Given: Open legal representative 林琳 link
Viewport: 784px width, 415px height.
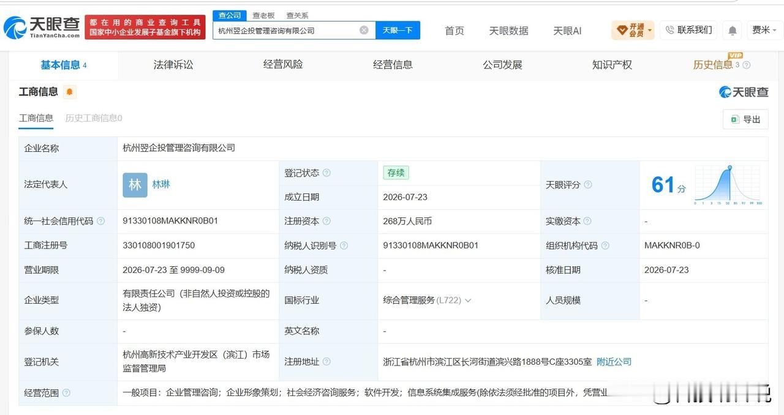Looking at the screenshot, I should (x=161, y=184).
